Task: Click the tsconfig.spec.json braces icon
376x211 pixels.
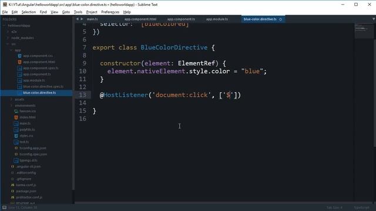Action: coord(16,154)
